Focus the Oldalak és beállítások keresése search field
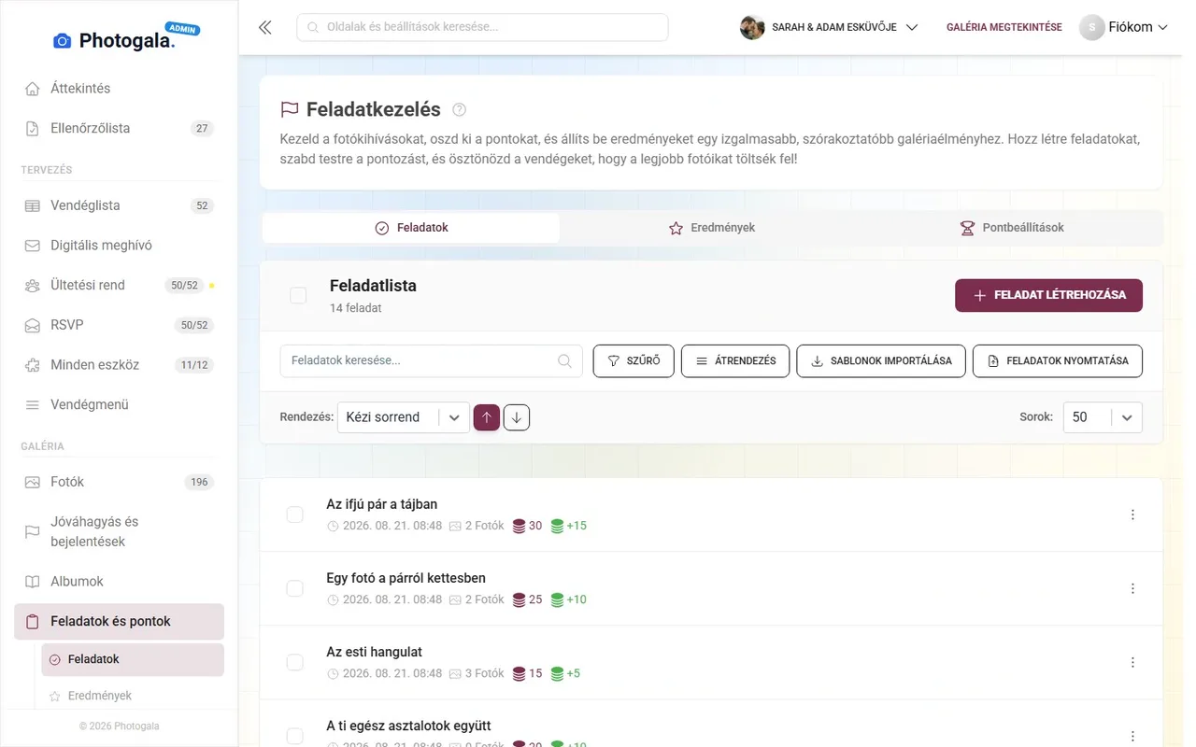The image size is (1196, 747). 482,27
